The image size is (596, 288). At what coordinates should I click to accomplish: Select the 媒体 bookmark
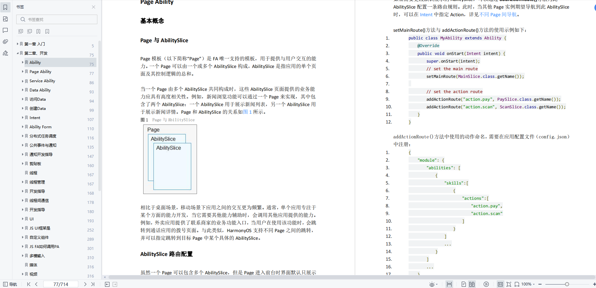click(33, 265)
